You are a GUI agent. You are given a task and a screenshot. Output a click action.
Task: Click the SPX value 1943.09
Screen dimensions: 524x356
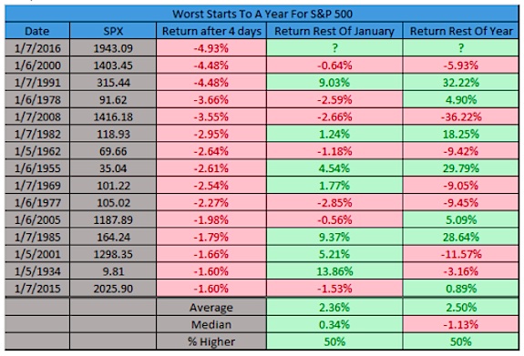[113, 48]
